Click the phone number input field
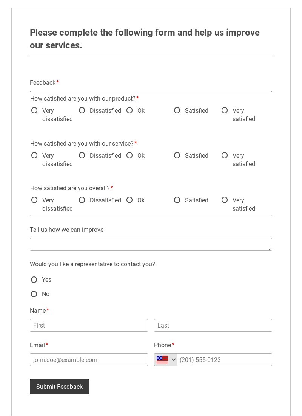Viewport: 302px width, 416px height. pos(224,360)
